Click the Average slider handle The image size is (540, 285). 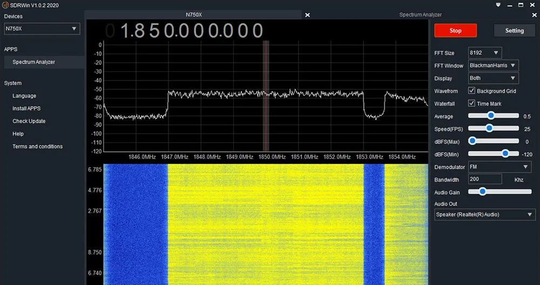coord(491,116)
